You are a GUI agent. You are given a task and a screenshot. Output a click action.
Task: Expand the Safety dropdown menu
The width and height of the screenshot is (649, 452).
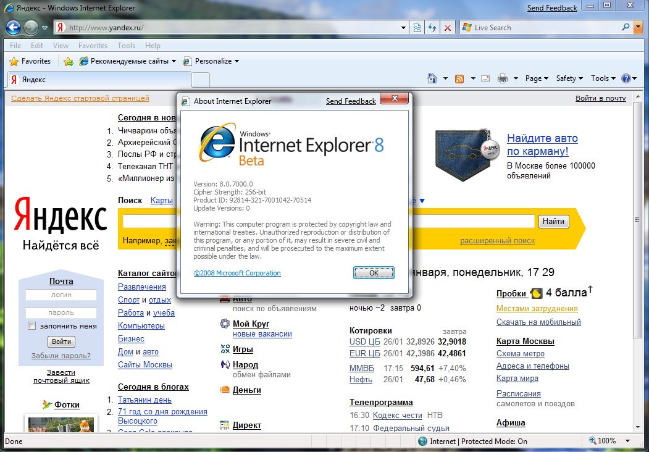[x=569, y=78]
